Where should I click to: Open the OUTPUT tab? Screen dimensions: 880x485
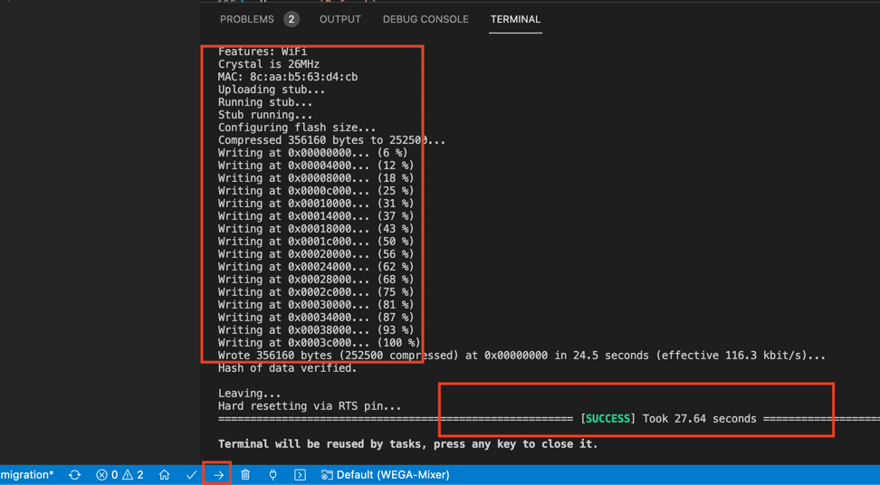click(x=340, y=20)
